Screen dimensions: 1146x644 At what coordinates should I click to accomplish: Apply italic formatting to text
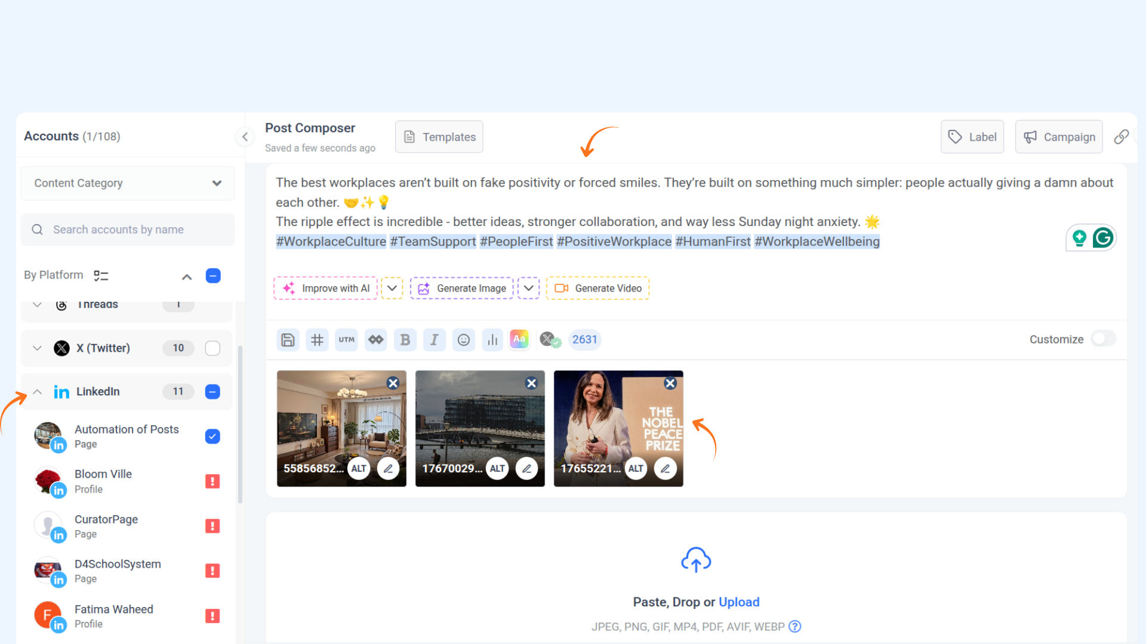click(434, 340)
